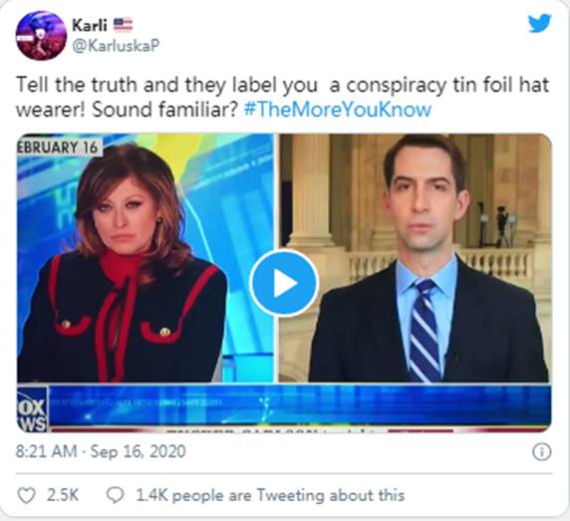Click the Twitter bird logo
570x521 pixels.
coord(539,23)
